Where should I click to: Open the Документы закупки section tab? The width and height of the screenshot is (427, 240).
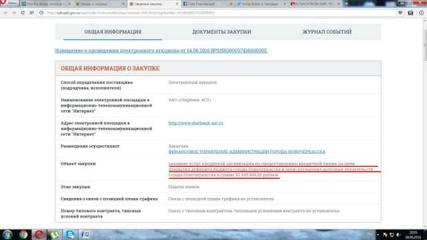(x=222, y=32)
